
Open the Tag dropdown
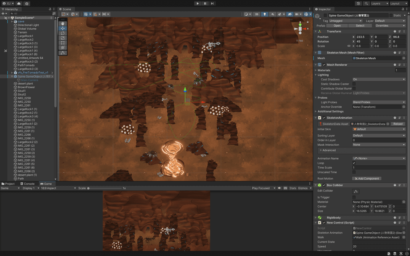(x=346, y=21)
